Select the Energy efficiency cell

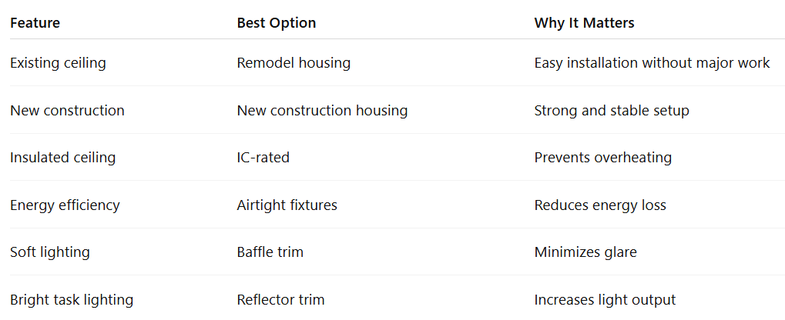click(65, 205)
